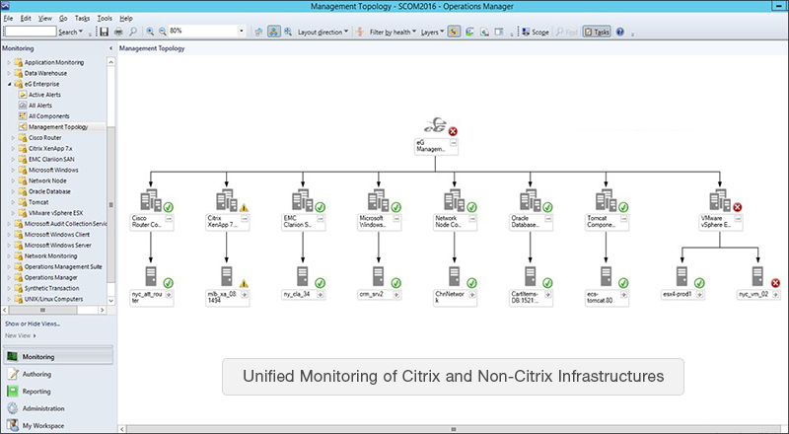Click the Save diagram icon in toolbar

[x=105, y=32]
